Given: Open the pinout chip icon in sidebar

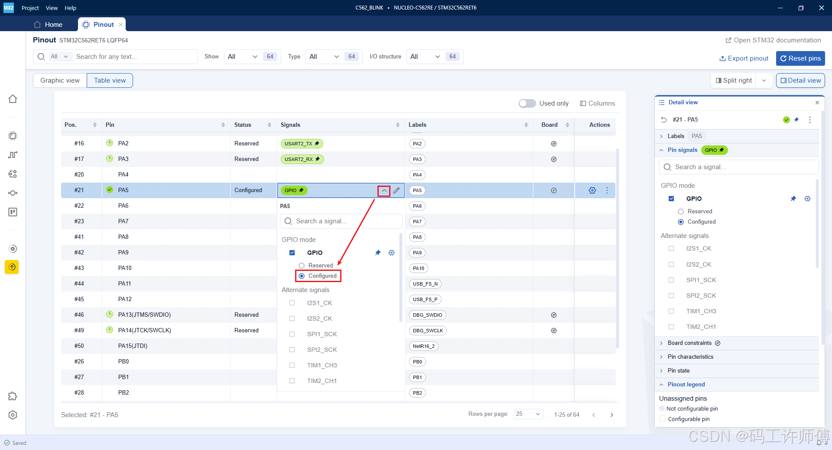Looking at the screenshot, I should tap(13, 136).
